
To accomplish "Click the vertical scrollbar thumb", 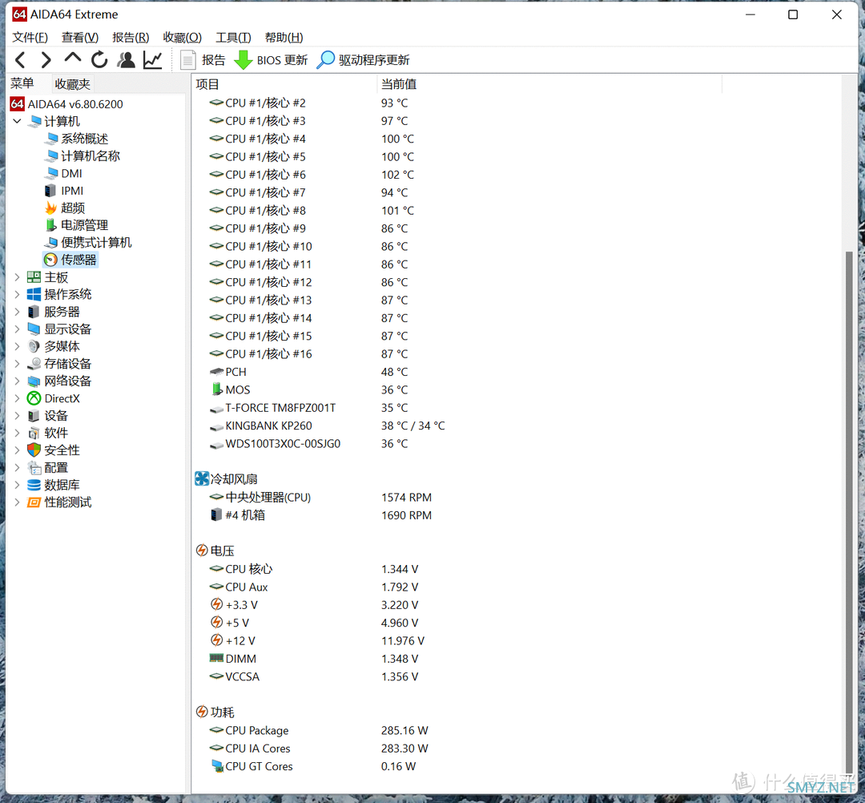I will click(x=850, y=512).
